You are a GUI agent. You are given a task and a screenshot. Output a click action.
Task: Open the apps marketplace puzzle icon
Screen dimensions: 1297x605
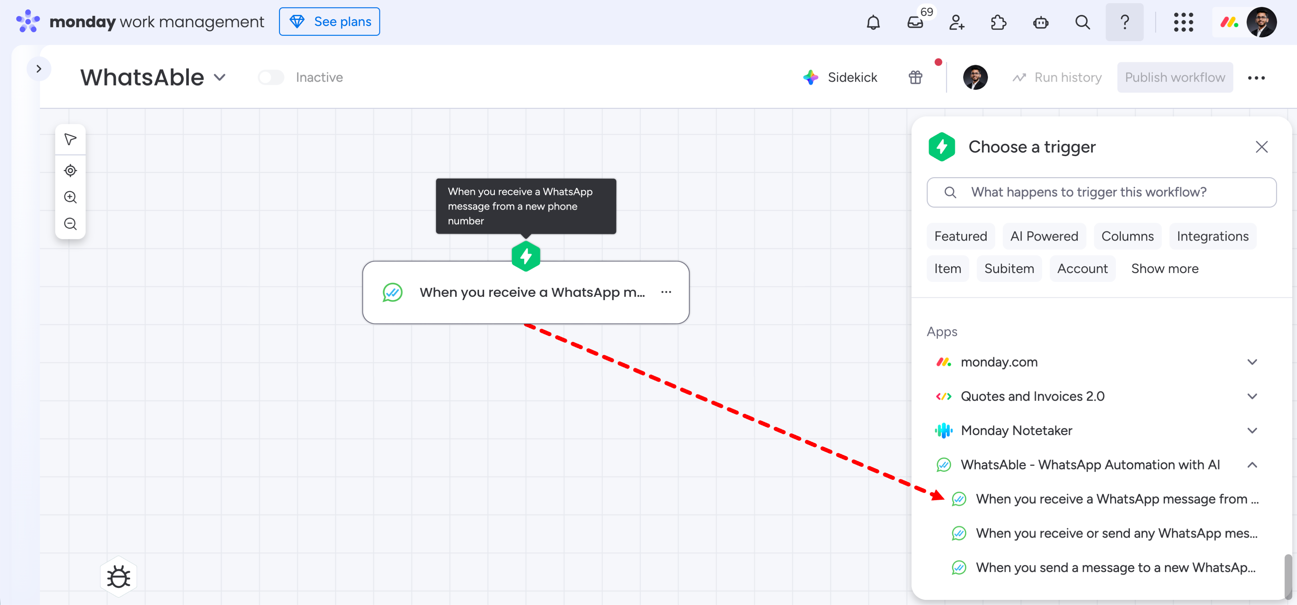998,22
